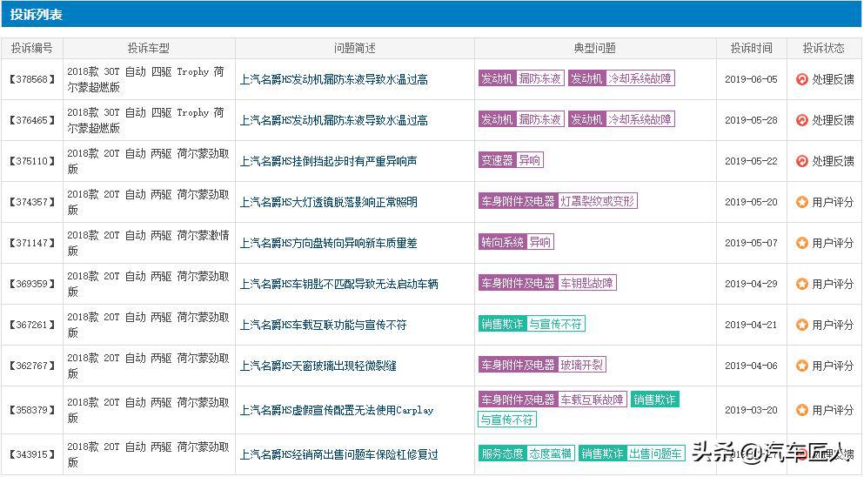The height and width of the screenshot is (477, 864).
Task: Click the date 2019-05-22
Action: point(751,161)
